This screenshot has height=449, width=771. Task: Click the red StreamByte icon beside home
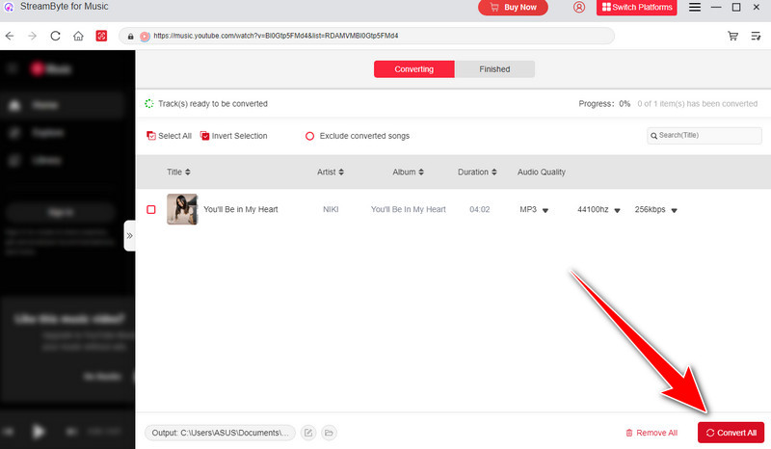point(101,36)
